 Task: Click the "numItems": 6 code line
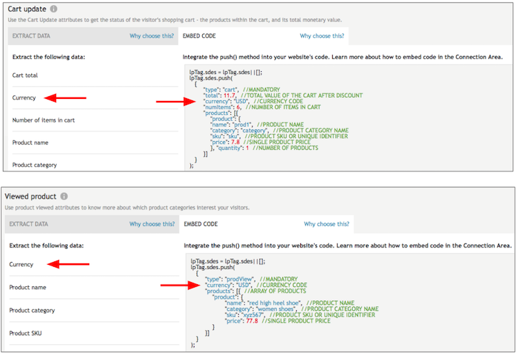[x=262, y=107]
